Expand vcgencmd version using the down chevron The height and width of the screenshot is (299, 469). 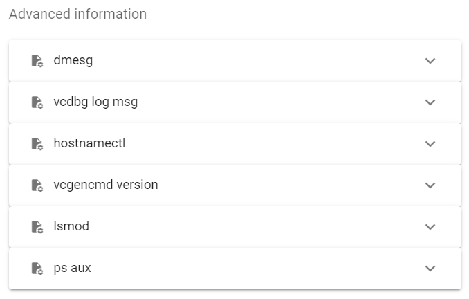tap(430, 185)
